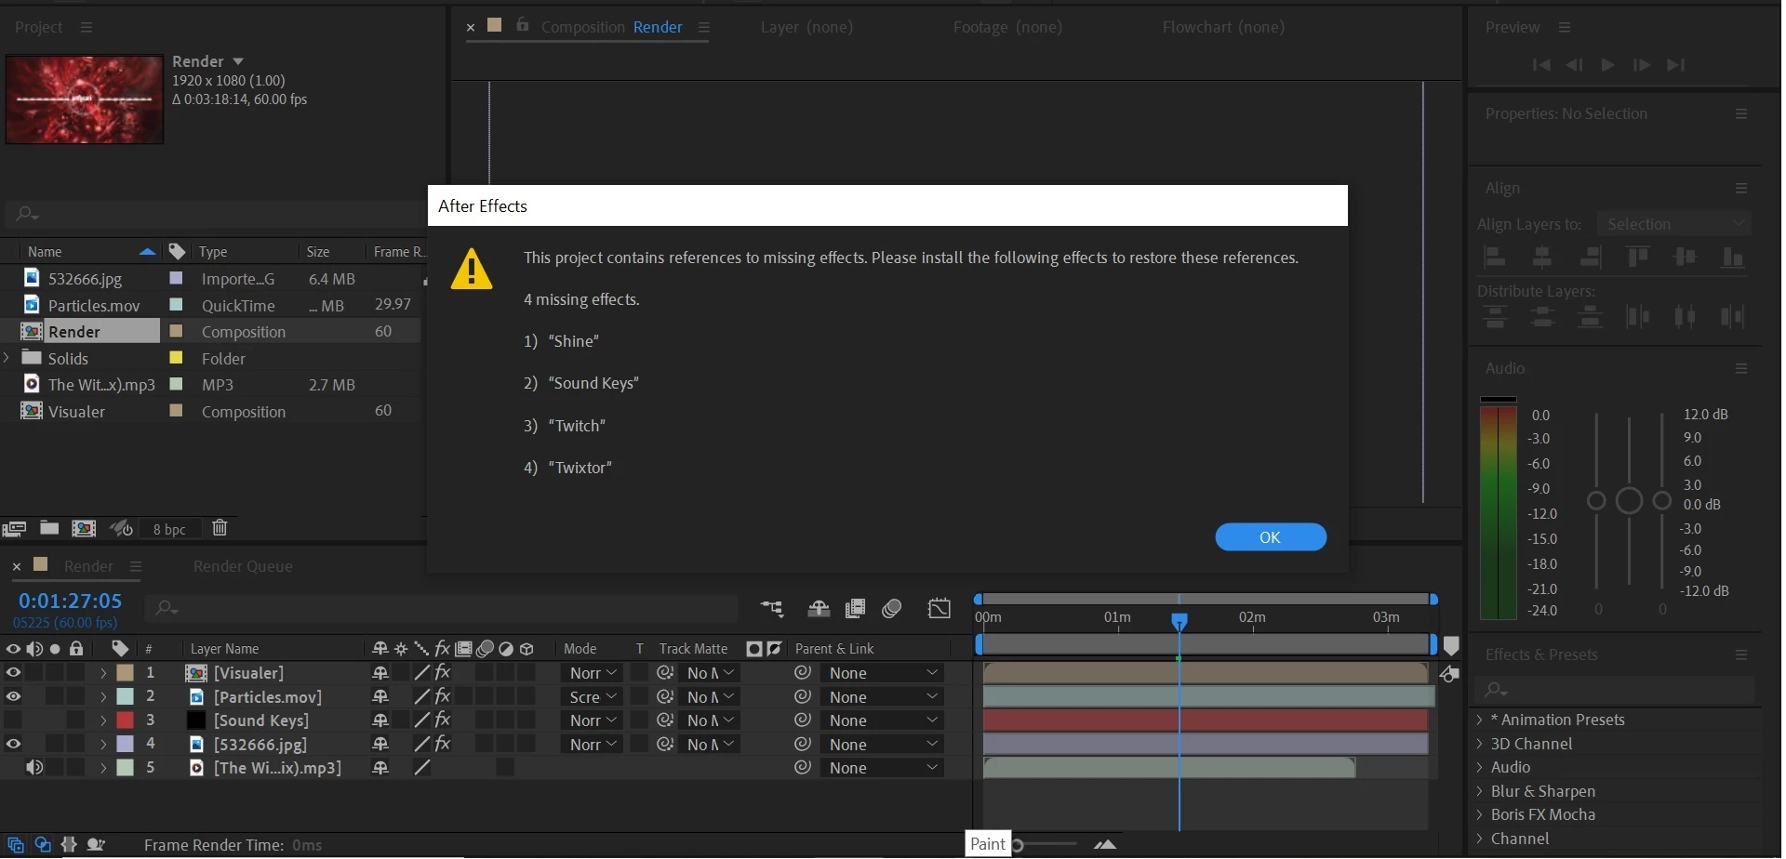
Task: Toggle the fx switch on Sound Keys layer
Action: click(x=443, y=720)
